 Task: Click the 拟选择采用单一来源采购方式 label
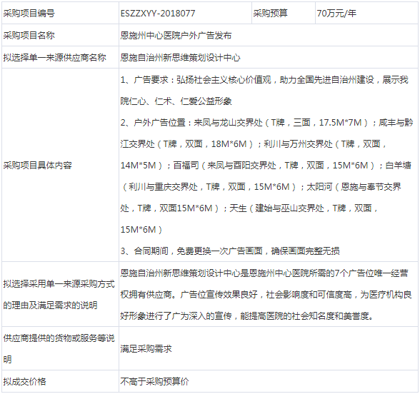pyautogui.click(x=59, y=284)
